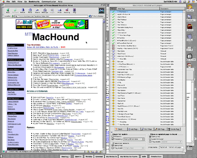The width and height of the screenshot is (197, 158).
Task: Open the Help menu
Action: click(60, 2)
